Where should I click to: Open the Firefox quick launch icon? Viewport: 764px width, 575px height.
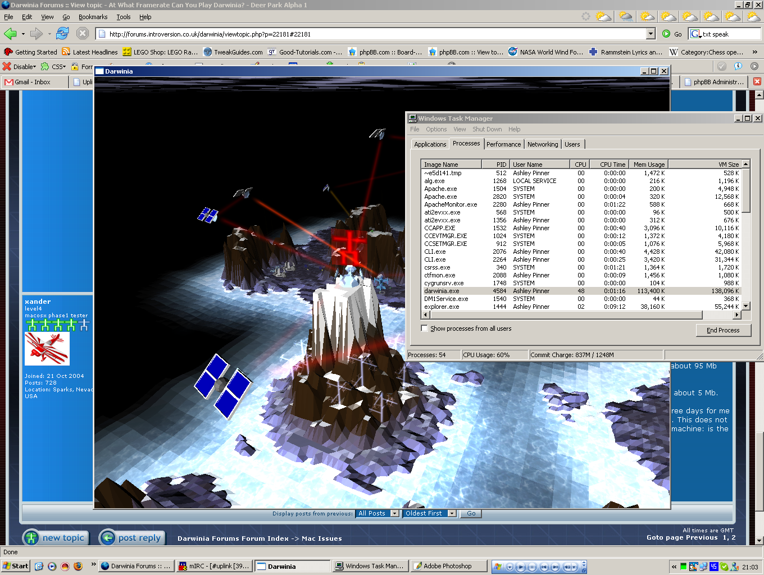(x=78, y=566)
